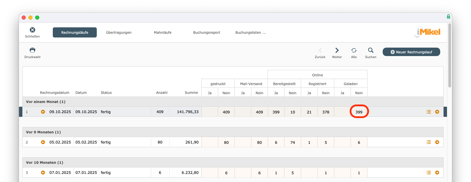This screenshot has width=471, height=182.
Task: Open the Suchen magnifier icon
Action: tap(371, 50)
